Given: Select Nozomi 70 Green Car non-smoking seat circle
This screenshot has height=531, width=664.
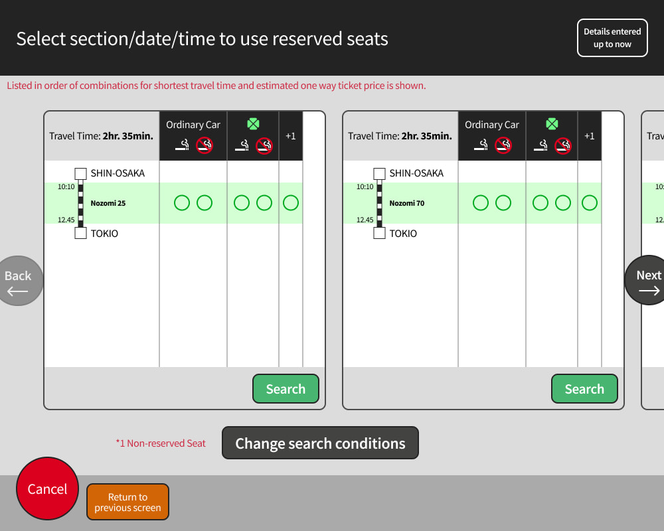Looking at the screenshot, I should click(563, 203).
